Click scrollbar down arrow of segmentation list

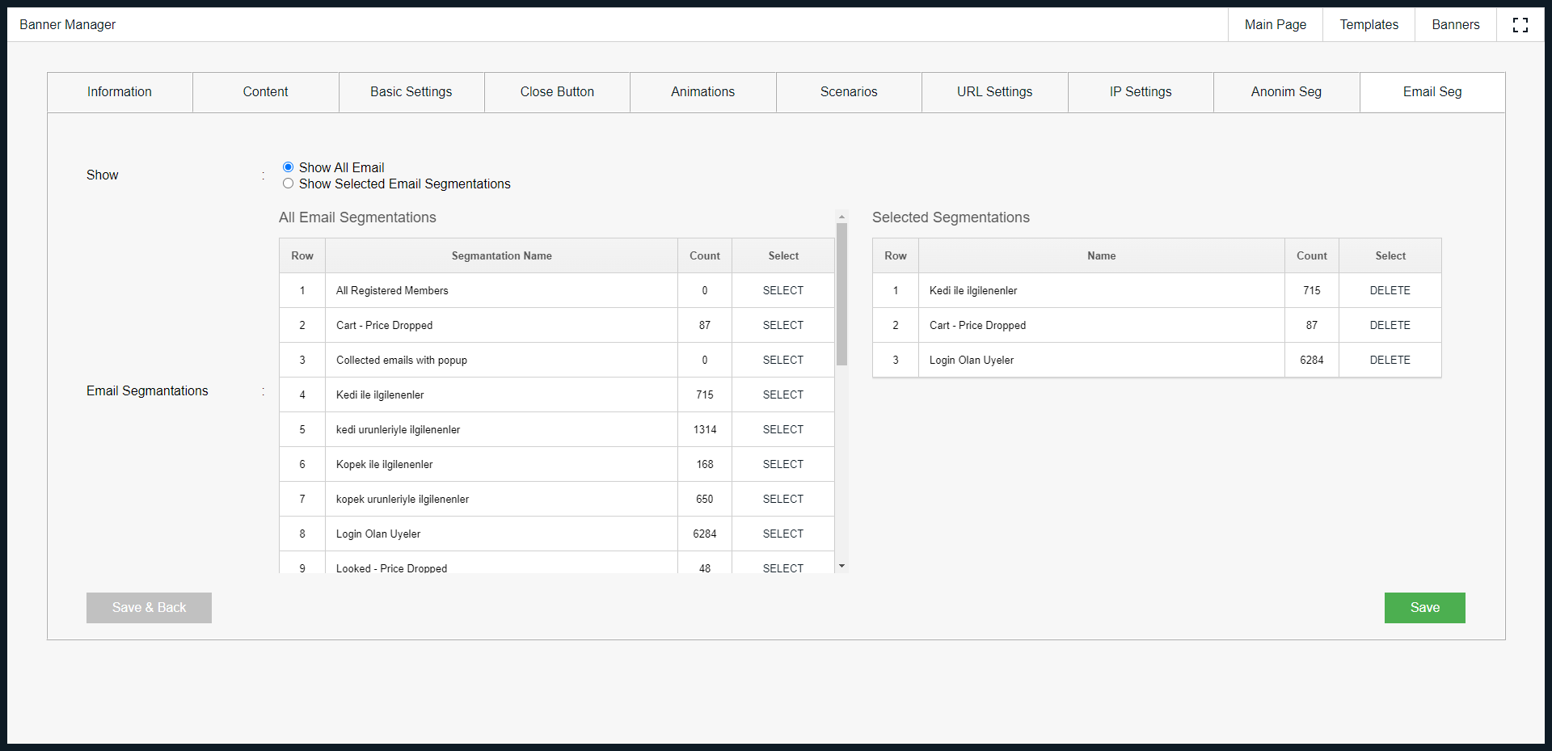click(x=841, y=567)
